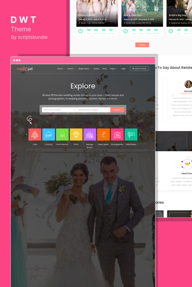Open the Photographers category icon
The width and height of the screenshot is (192, 287).
117,135
